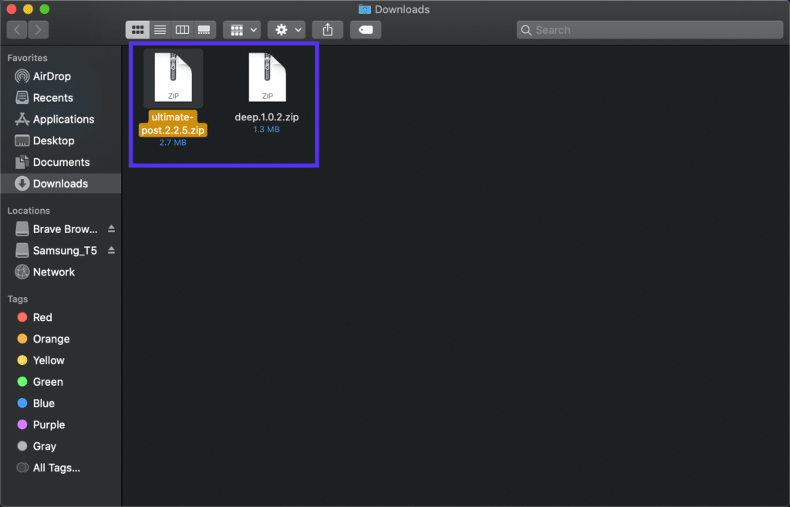Open the Action gear dropdown menu
Screen dimensions: 790x507
pos(285,29)
